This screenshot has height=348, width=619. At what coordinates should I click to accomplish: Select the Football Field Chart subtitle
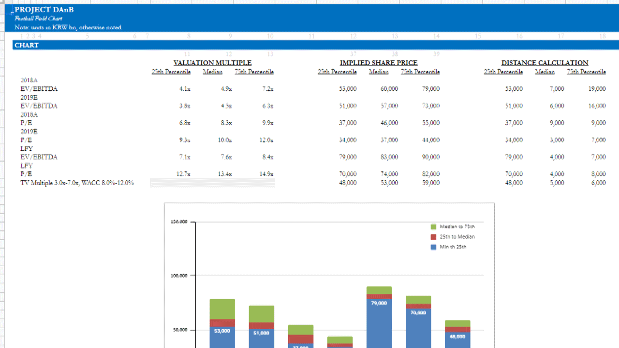(39, 18)
